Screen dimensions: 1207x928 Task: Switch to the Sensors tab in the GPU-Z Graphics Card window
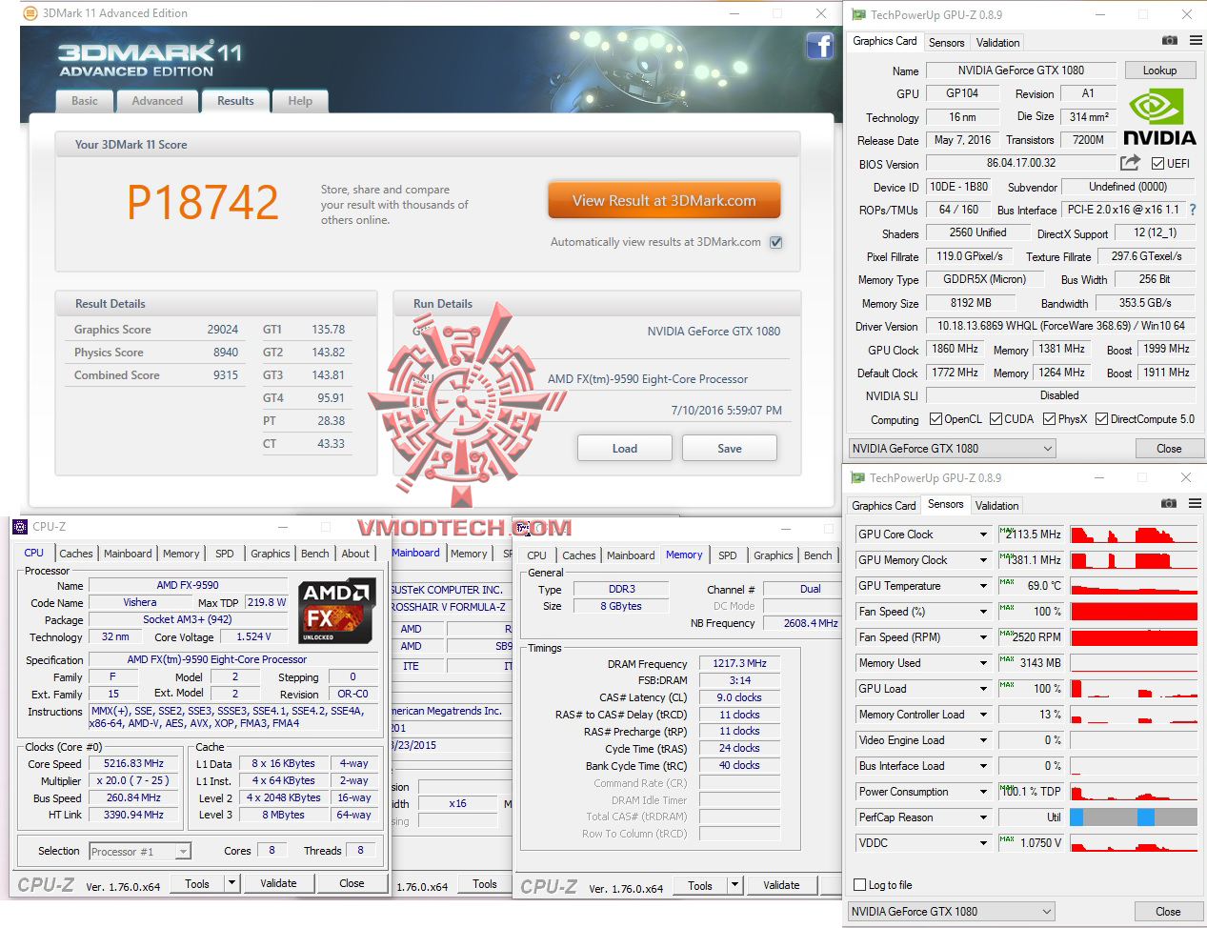coord(946,43)
